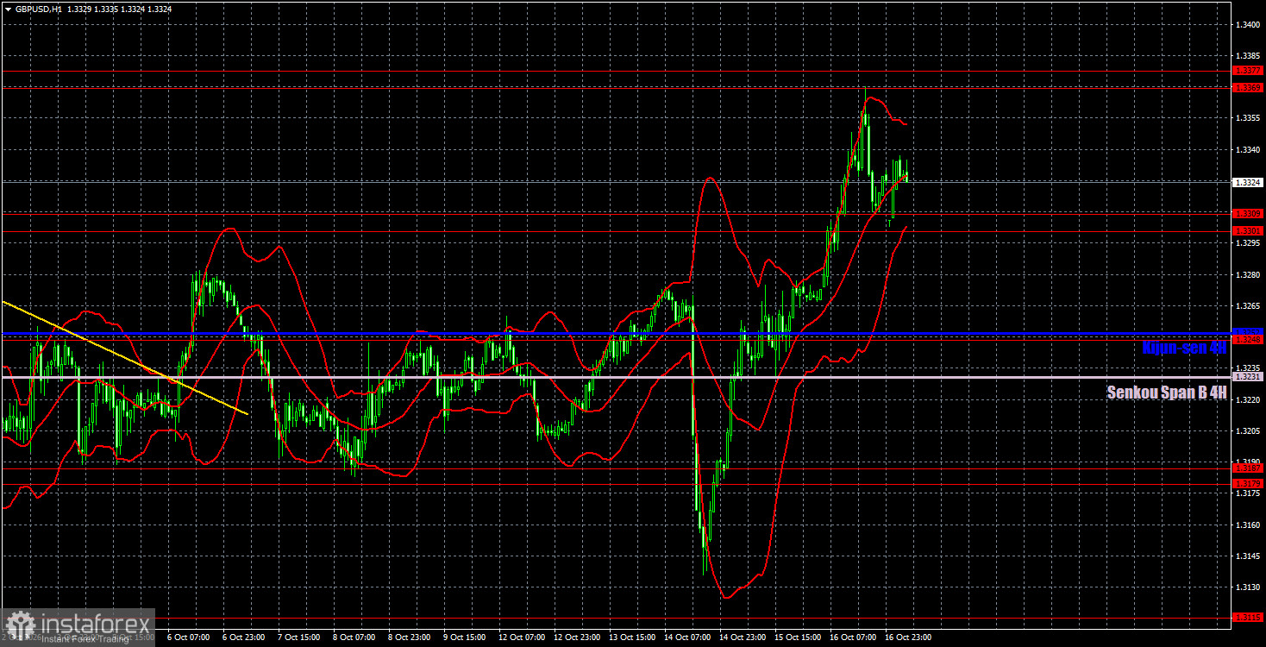This screenshot has height=647, width=1266.
Task: Click the 1.3335 high price in the chart title
Action: tap(107, 9)
